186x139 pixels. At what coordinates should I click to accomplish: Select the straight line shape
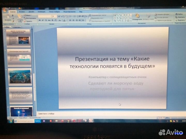tap(118, 15)
